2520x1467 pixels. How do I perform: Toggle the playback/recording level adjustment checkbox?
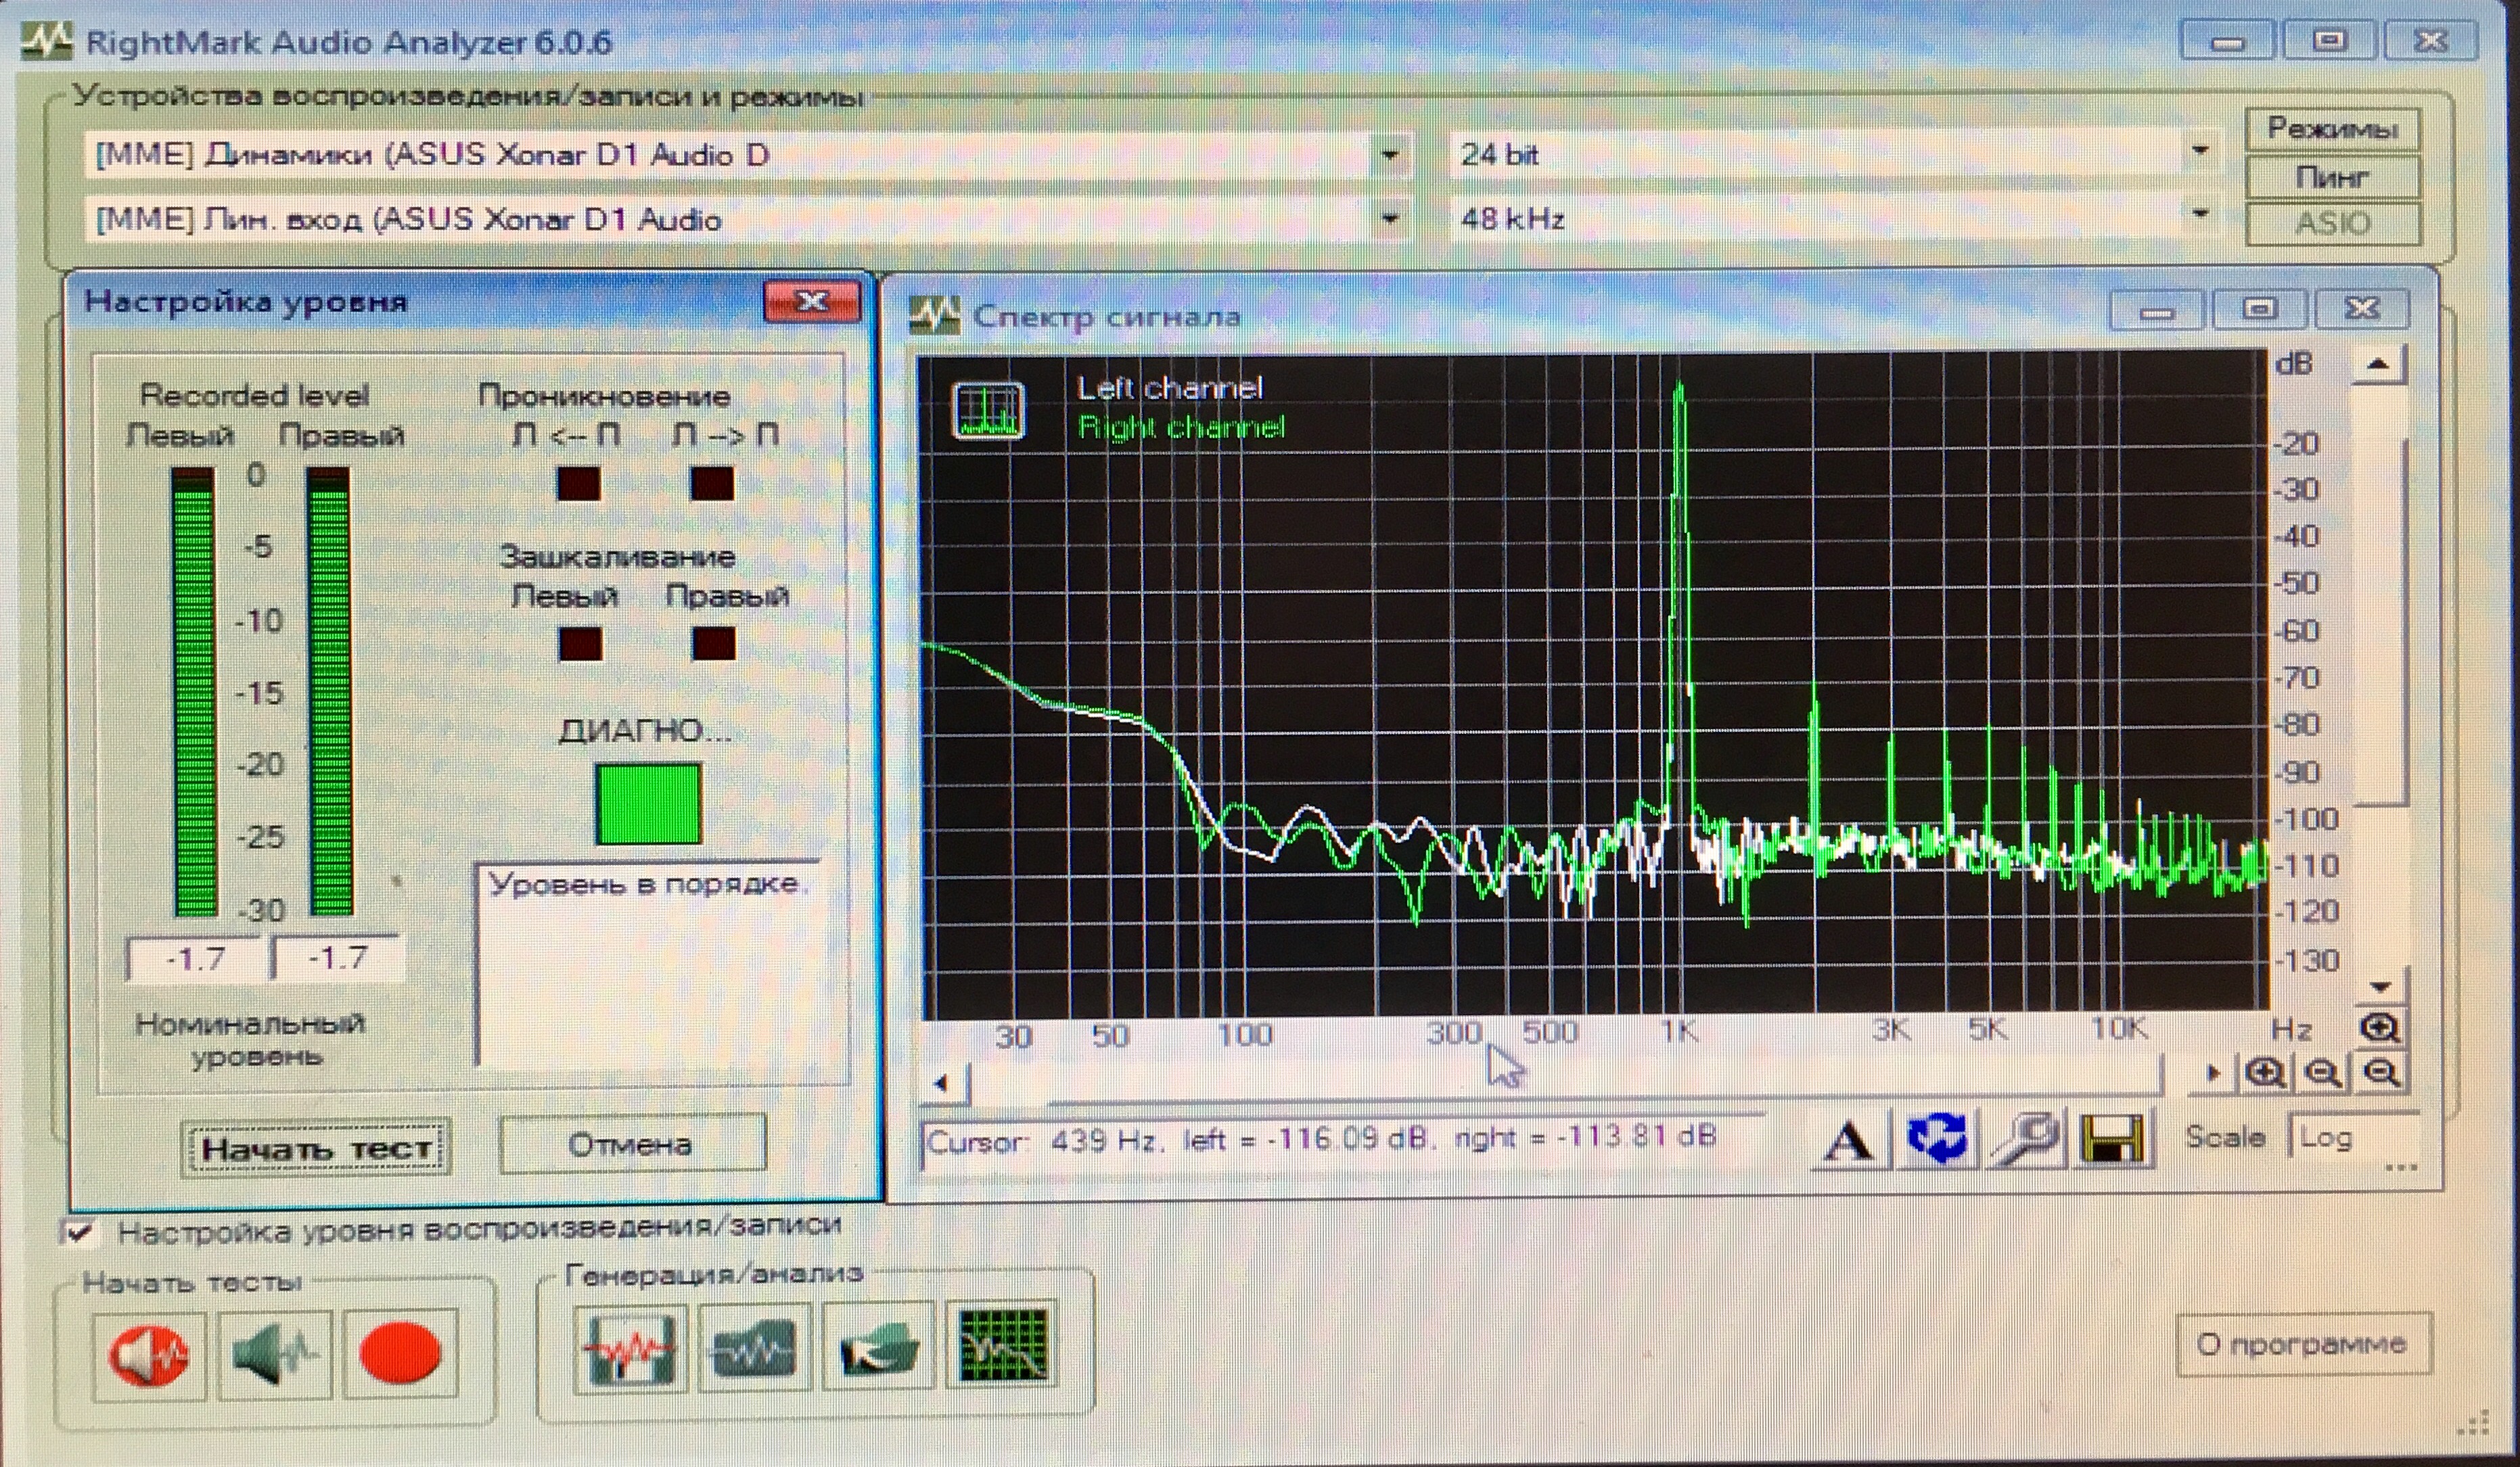pyautogui.click(x=80, y=1231)
